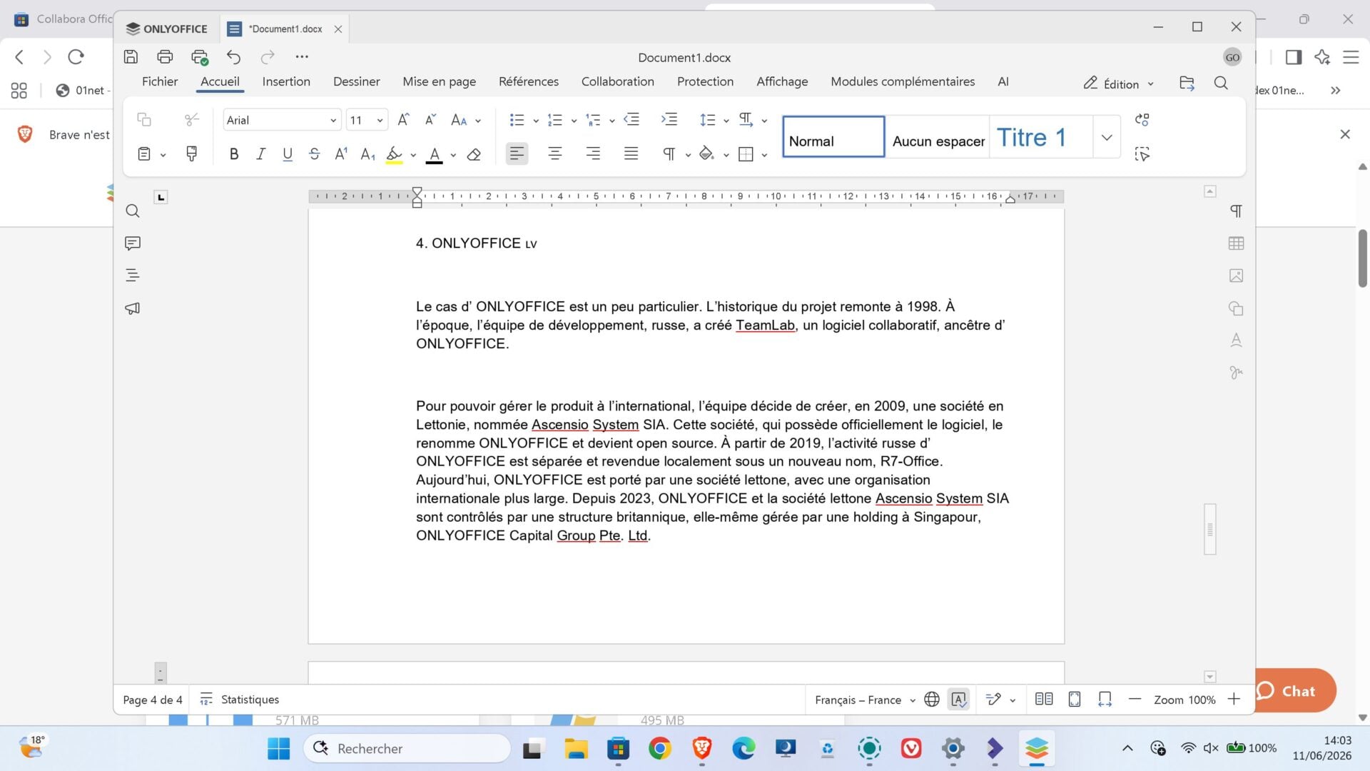Apply paragraph shading fill color
Image resolution: width=1370 pixels, height=771 pixels.
(706, 153)
